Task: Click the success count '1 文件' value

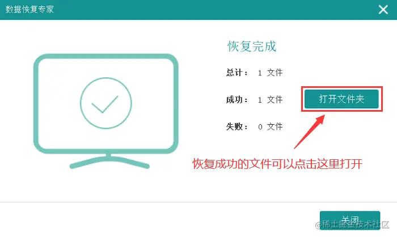Action: coord(270,100)
